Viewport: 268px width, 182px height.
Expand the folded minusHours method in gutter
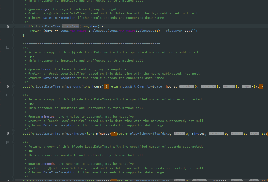click(13, 86)
